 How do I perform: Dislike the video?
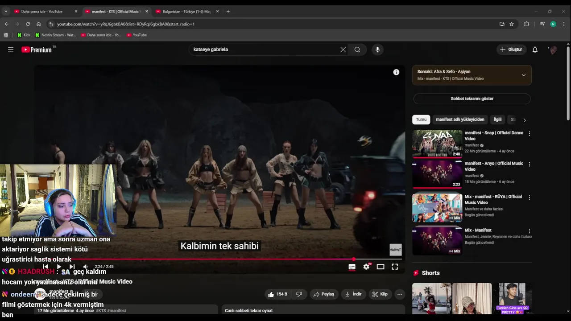click(x=299, y=294)
